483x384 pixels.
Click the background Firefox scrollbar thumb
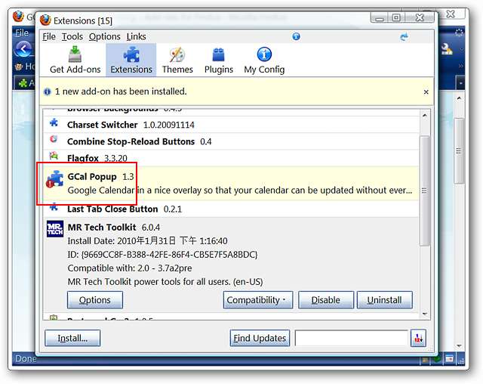459,151
